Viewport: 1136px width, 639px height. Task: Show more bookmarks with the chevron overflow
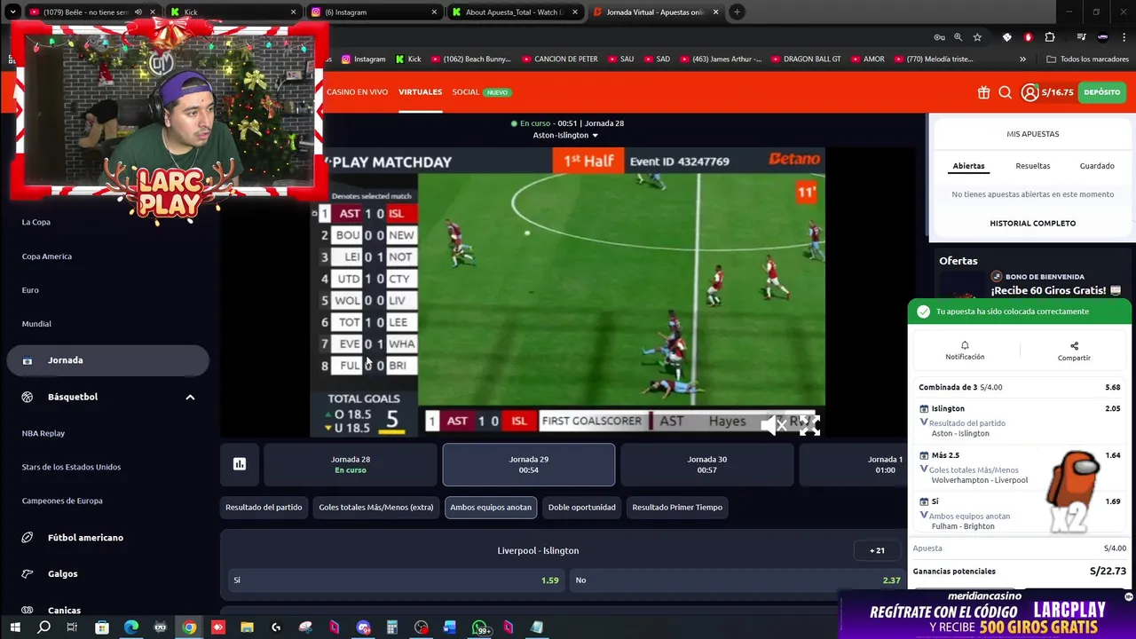tap(1022, 59)
